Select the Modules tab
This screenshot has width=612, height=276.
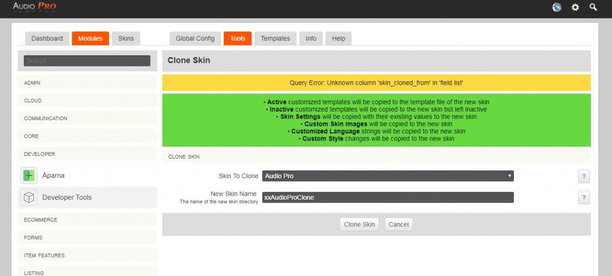click(x=90, y=39)
